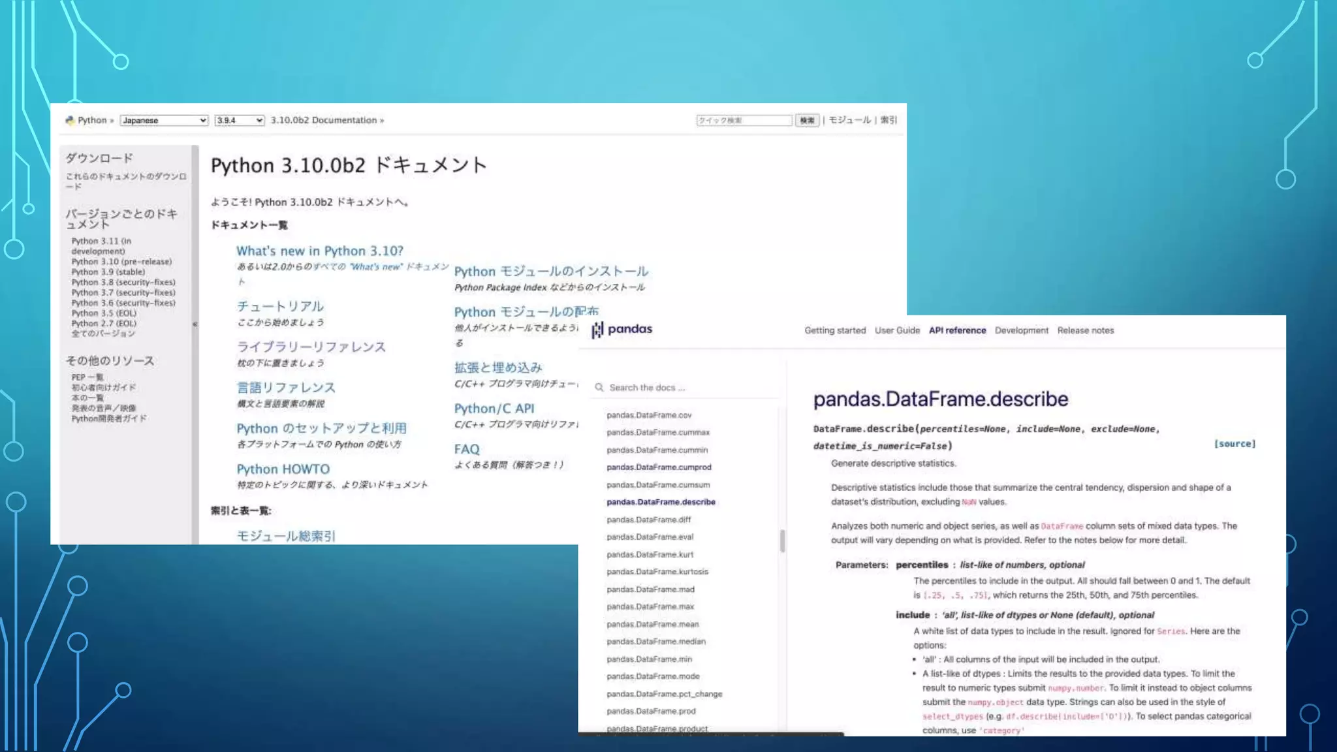Click the Python logo icon in breadcrumb
Viewport: 1337px width, 752px height.
click(x=70, y=120)
